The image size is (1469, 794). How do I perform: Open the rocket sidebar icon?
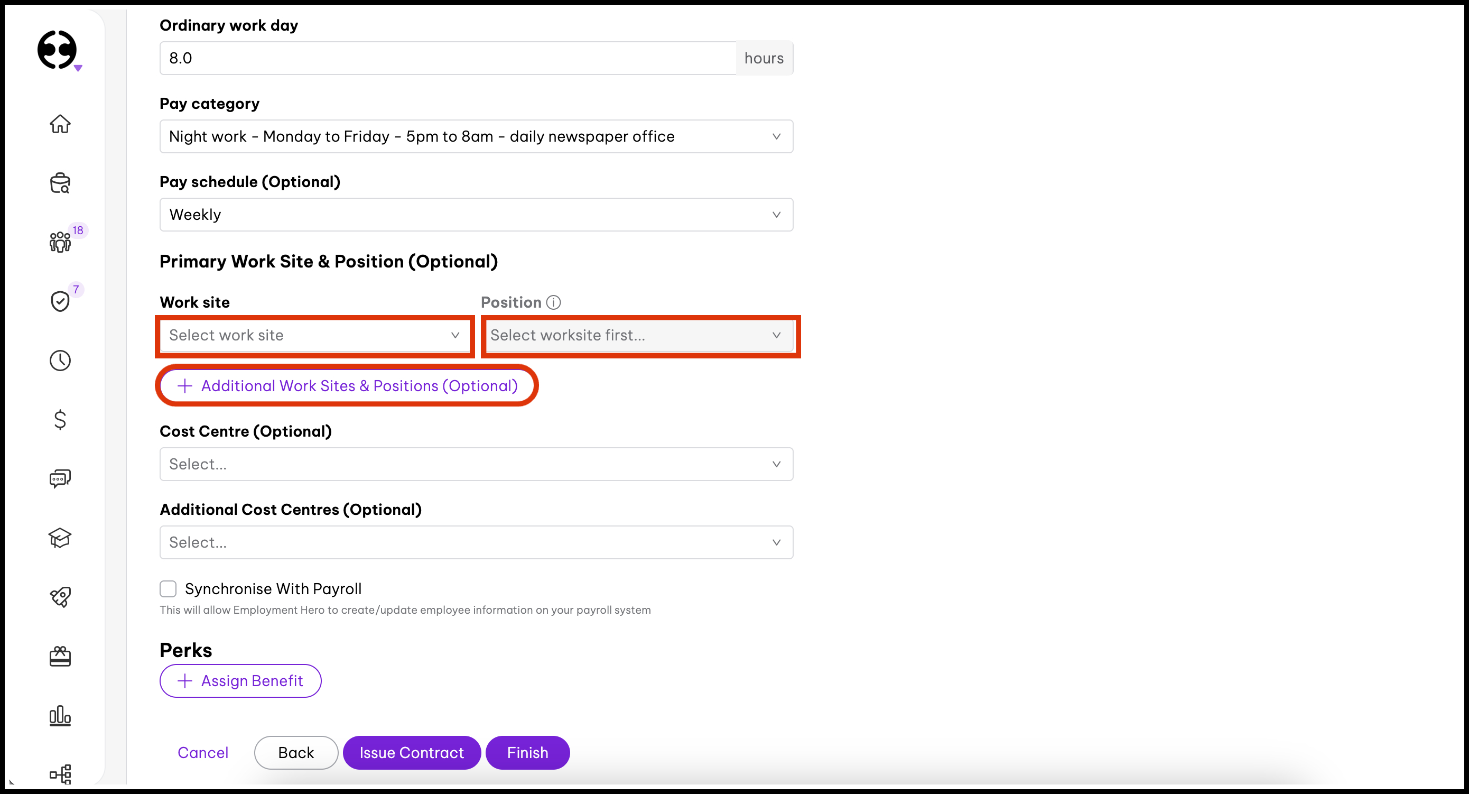pos(60,597)
